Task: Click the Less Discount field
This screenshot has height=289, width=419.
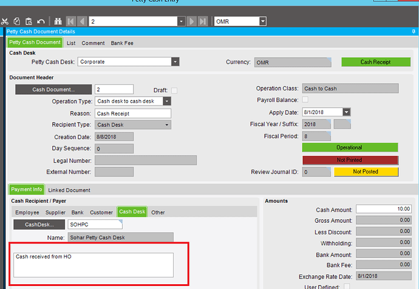Action: tap(384, 231)
